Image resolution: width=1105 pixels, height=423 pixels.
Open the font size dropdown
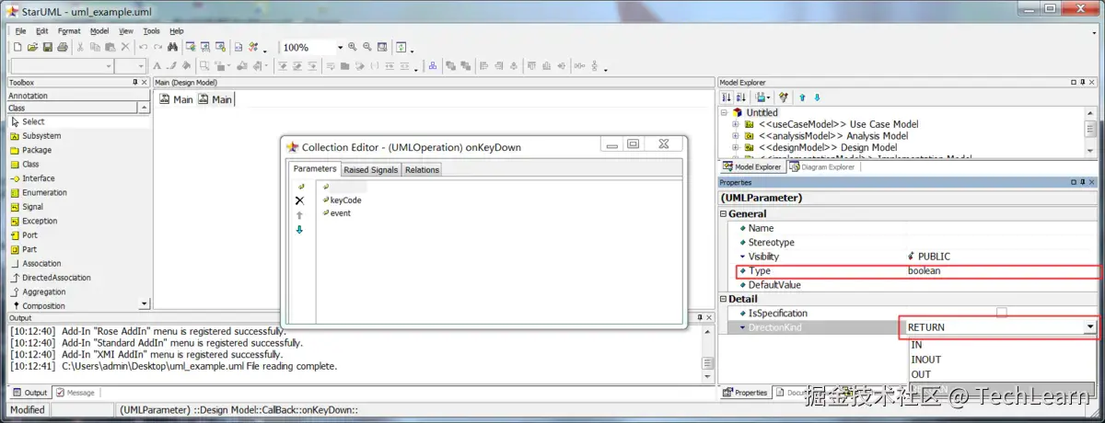tap(141, 66)
